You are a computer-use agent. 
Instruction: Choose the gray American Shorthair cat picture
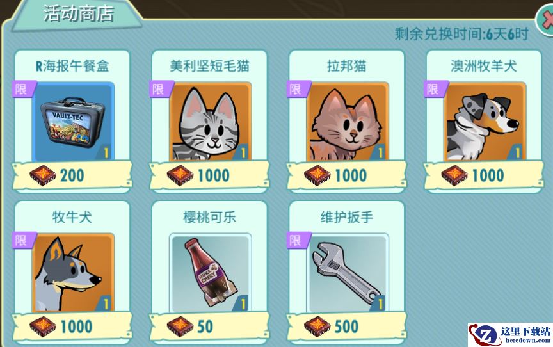coord(211,122)
